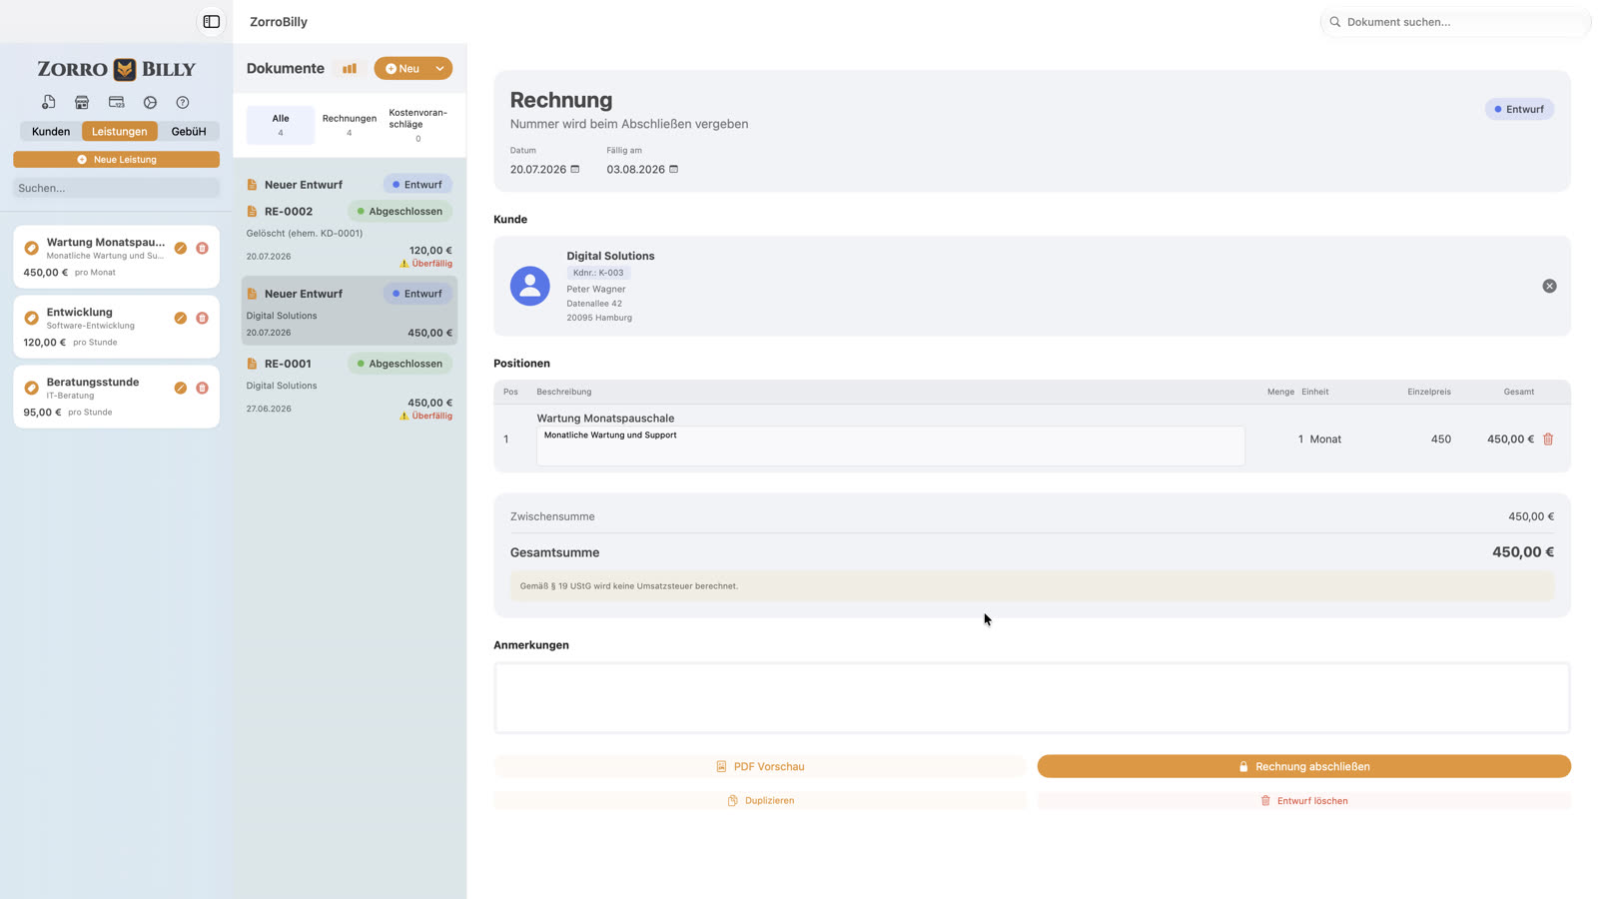This screenshot has width=1598, height=899.
Task: Switch to the GebüH tab
Action: pos(189,131)
